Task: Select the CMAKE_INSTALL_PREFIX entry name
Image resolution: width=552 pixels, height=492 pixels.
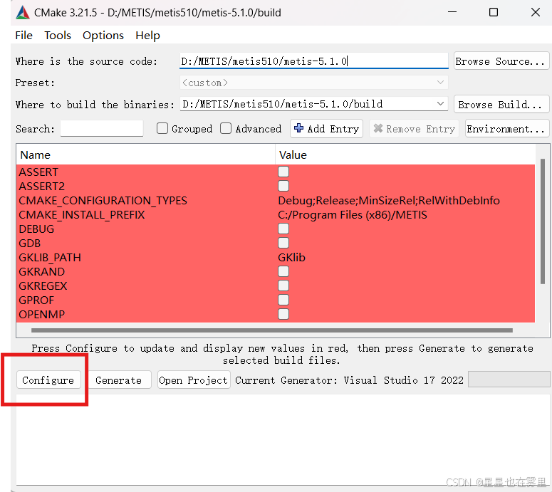Action: (x=82, y=215)
